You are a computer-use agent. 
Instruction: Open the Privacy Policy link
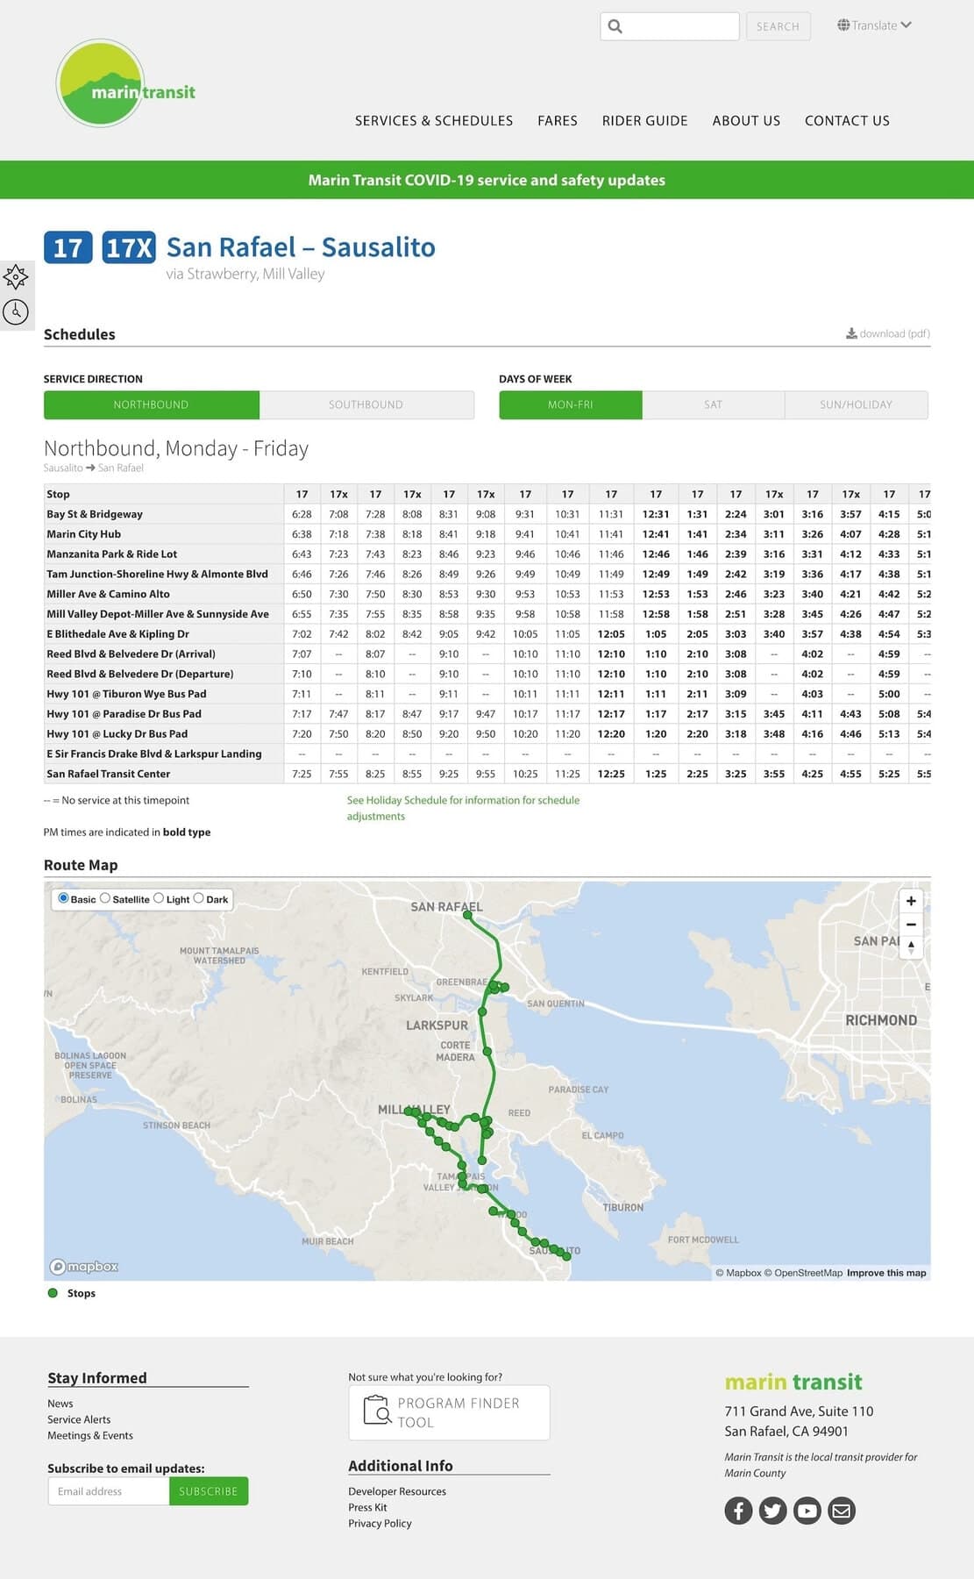pos(380,1523)
